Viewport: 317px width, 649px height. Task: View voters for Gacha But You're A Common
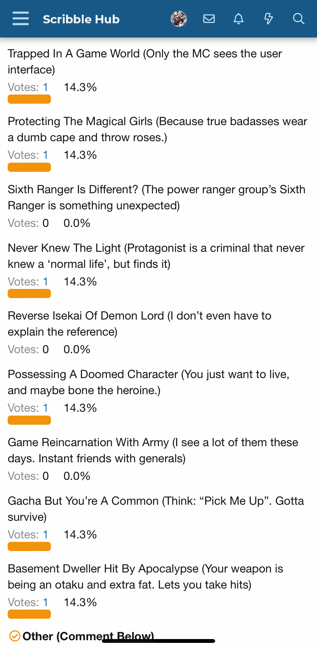coord(46,535)
